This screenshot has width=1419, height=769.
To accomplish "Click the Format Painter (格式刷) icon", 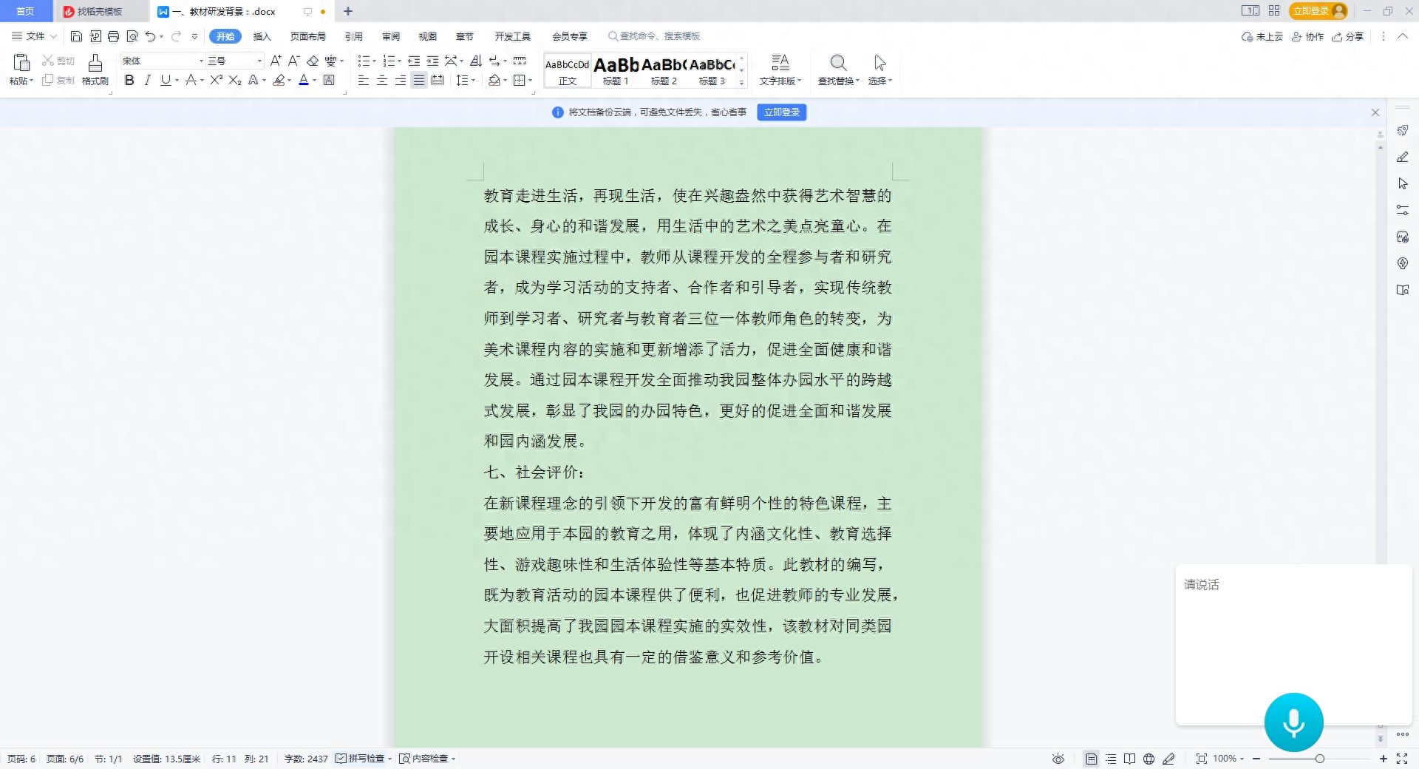I will (x=95, y=70).
